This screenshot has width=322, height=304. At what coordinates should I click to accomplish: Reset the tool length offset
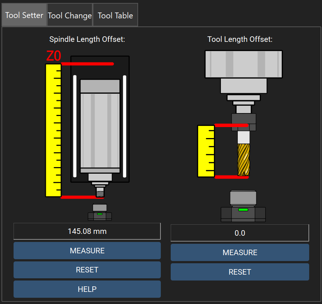(x=240, y=272)
